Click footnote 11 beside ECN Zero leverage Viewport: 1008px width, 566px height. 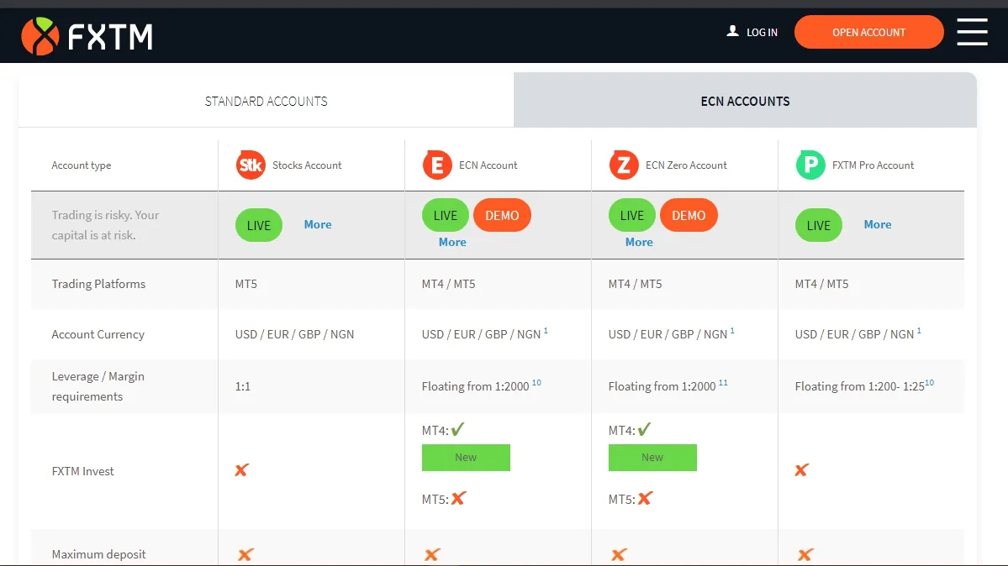click(723, 382)
